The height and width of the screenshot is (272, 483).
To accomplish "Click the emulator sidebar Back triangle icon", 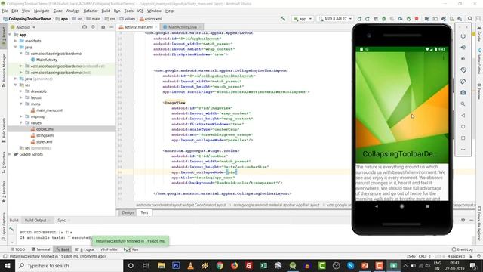I will coord(463,116).
